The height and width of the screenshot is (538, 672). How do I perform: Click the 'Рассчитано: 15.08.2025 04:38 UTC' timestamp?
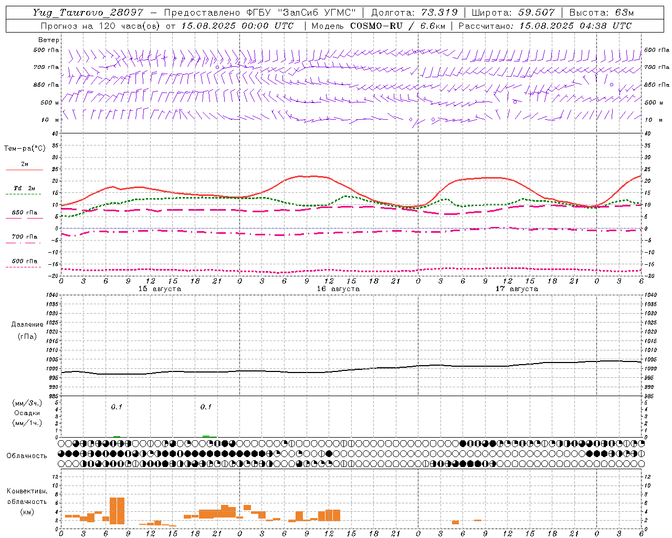545,26
